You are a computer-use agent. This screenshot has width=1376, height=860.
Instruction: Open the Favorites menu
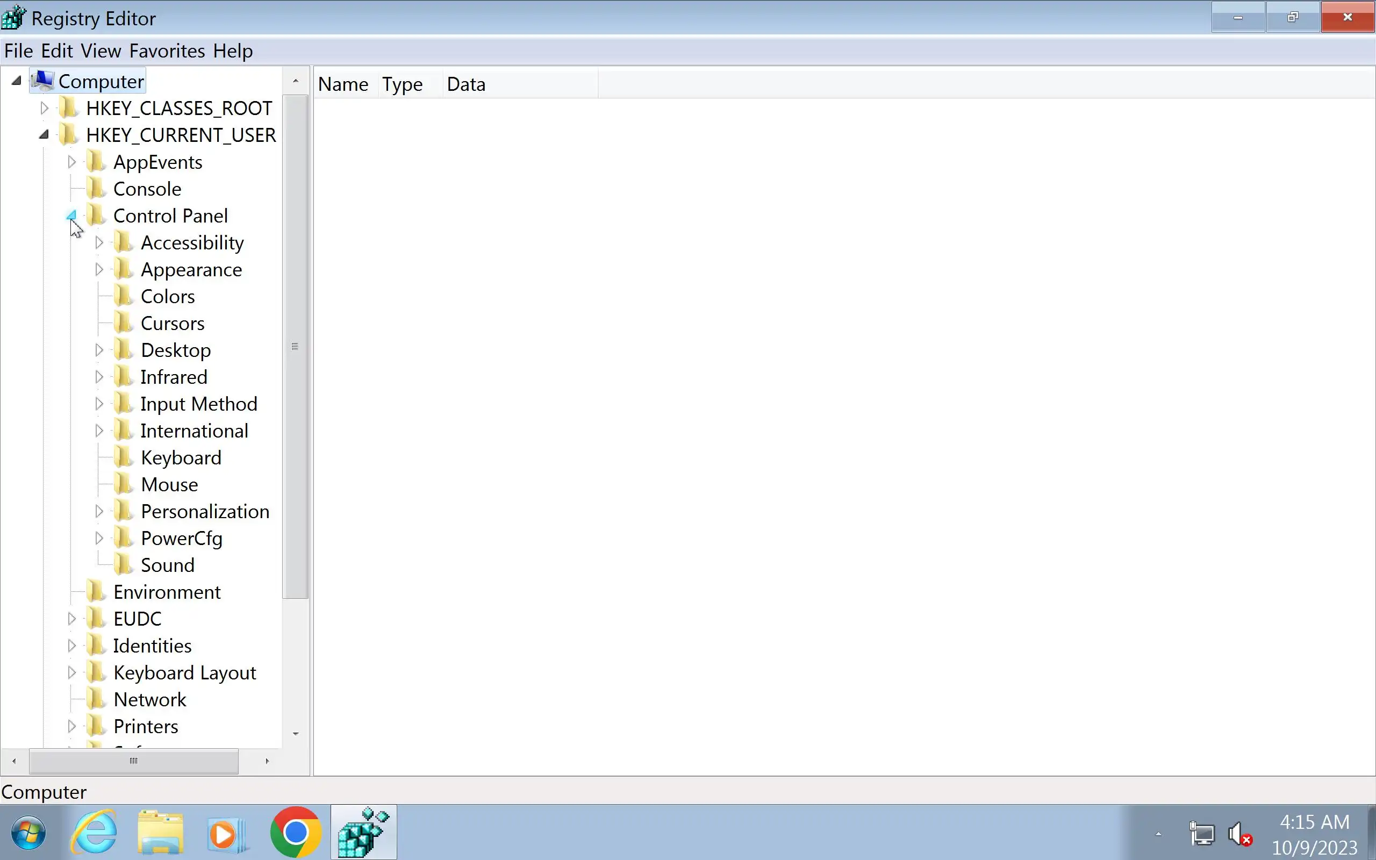(x=167, y=51)
